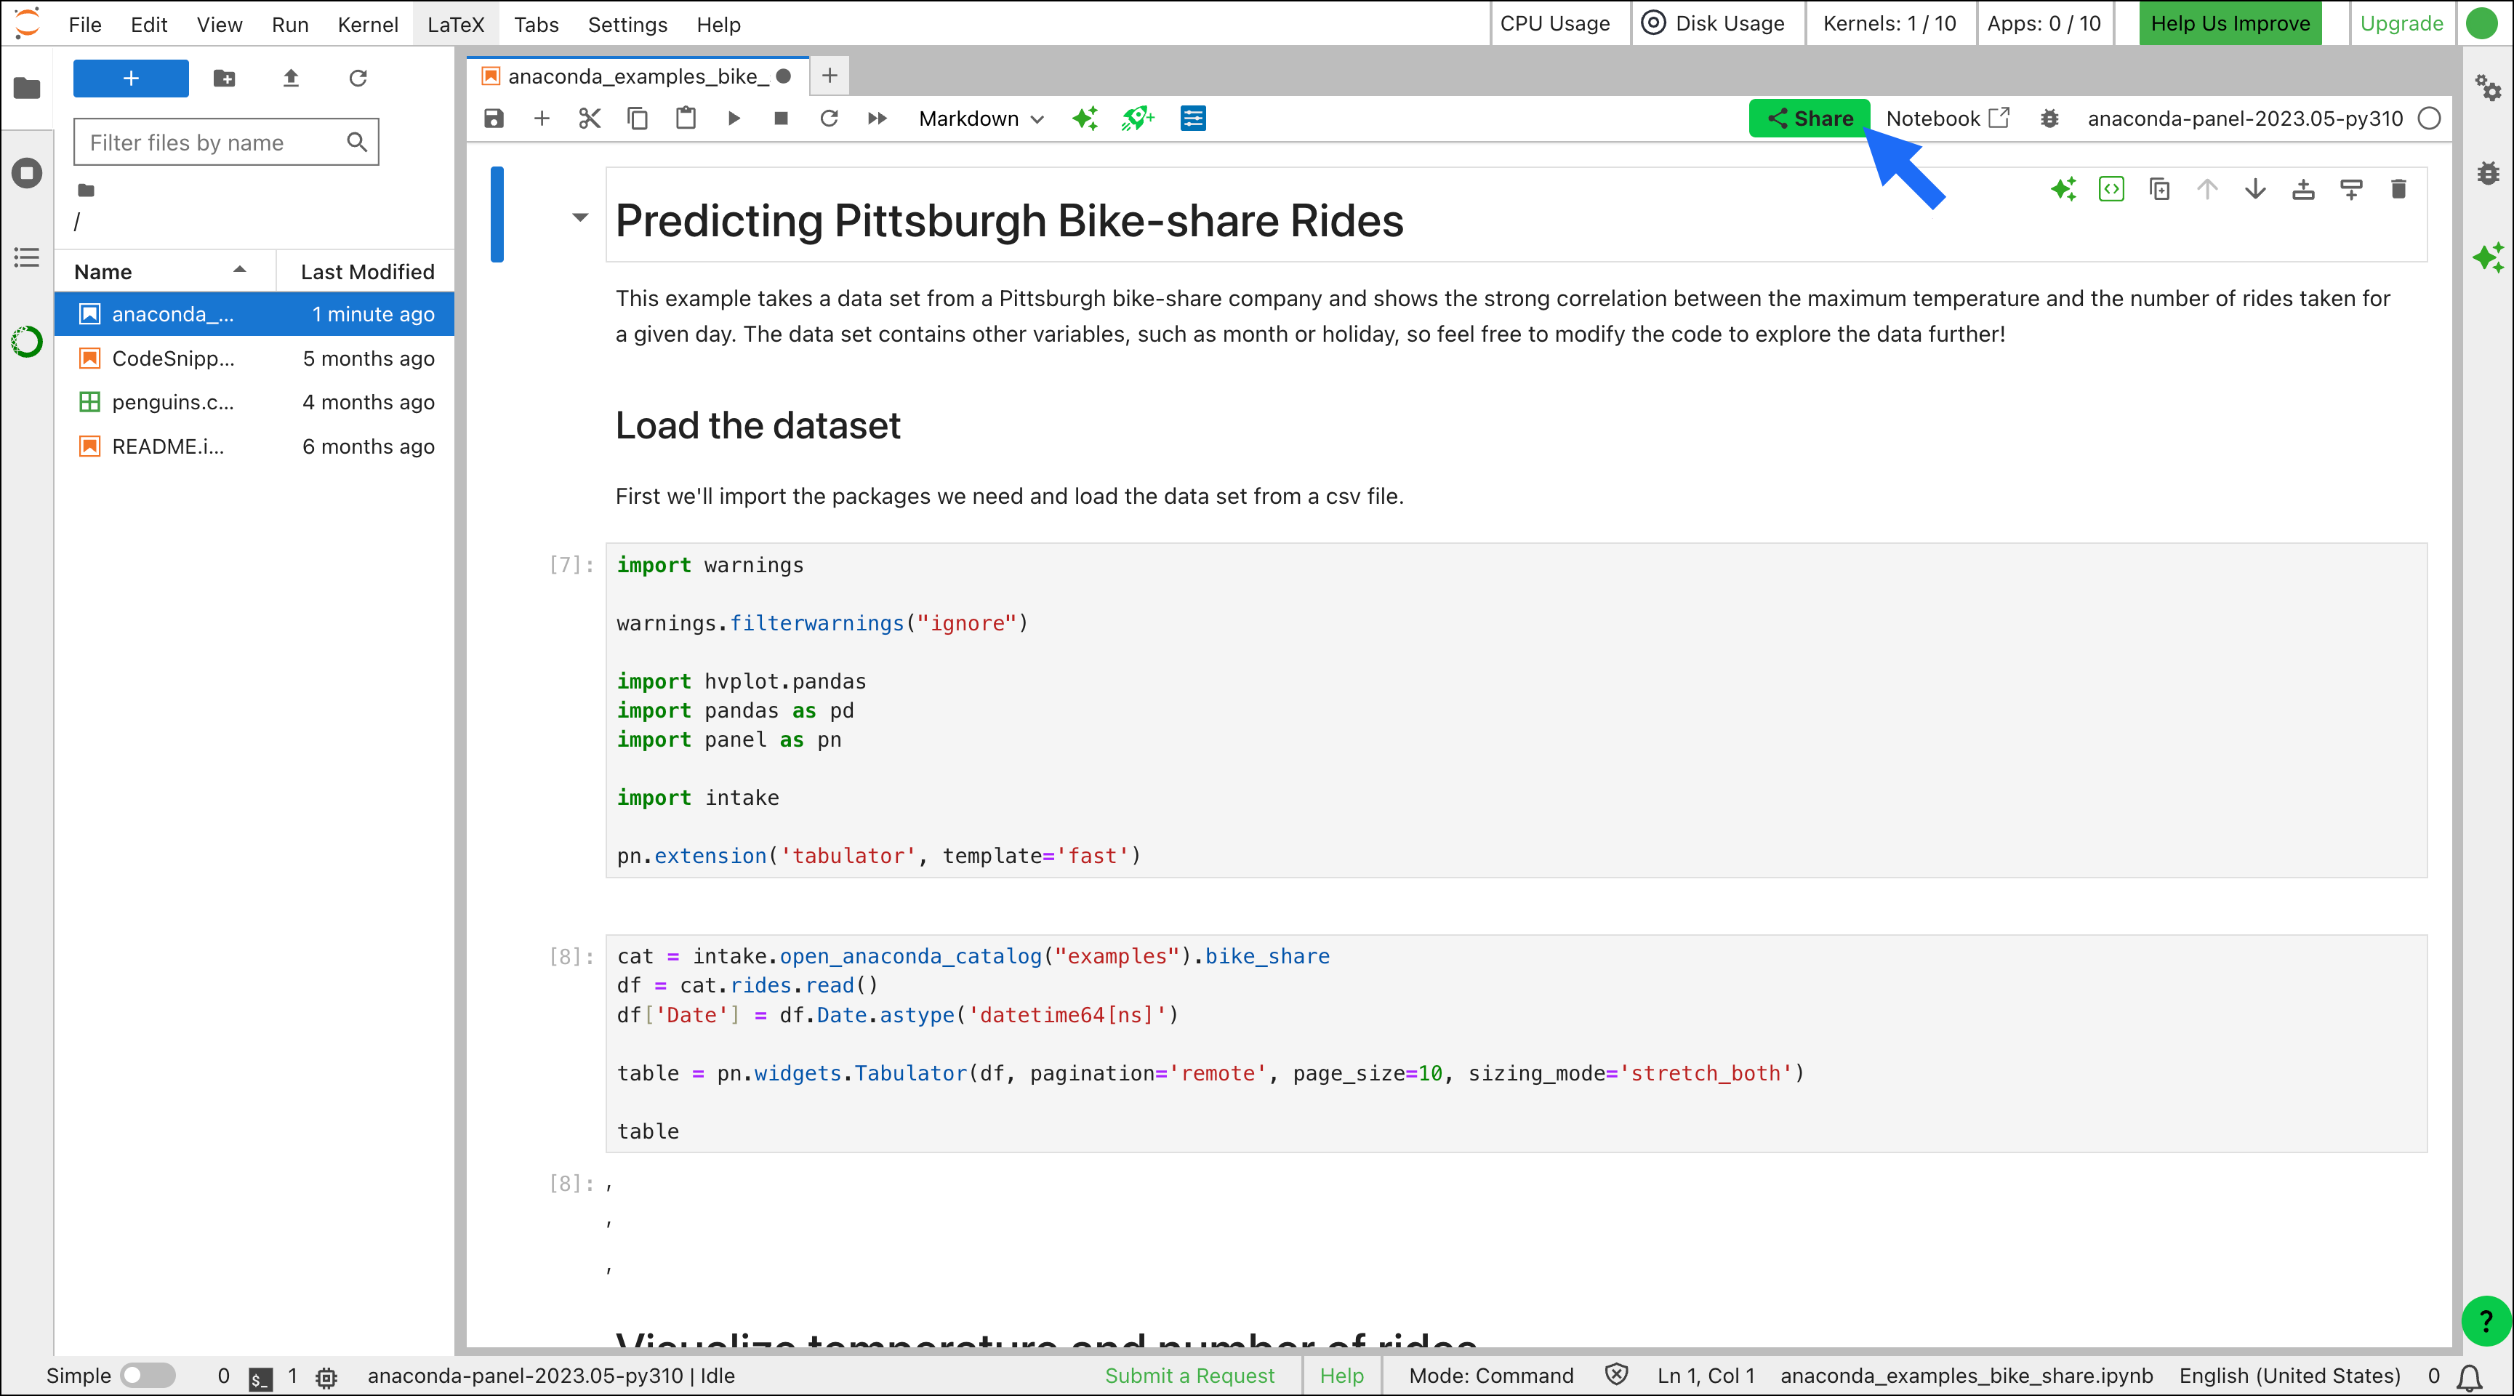The height and width of the screenshot is (1396, 2514).
Task: Run the selected cell with the play icon
Action: point(734,118)
